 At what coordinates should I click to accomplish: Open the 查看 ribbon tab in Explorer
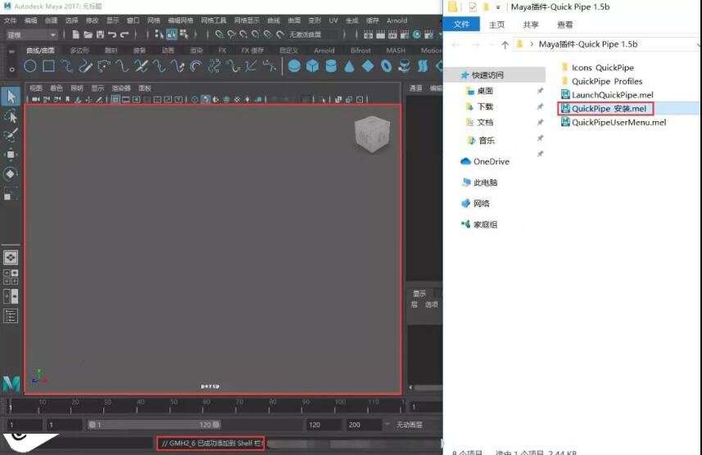point(565,25)
